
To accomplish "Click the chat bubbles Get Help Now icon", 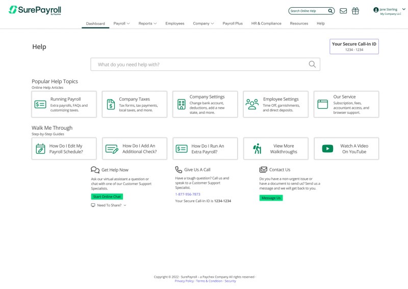I will point(95,170).
